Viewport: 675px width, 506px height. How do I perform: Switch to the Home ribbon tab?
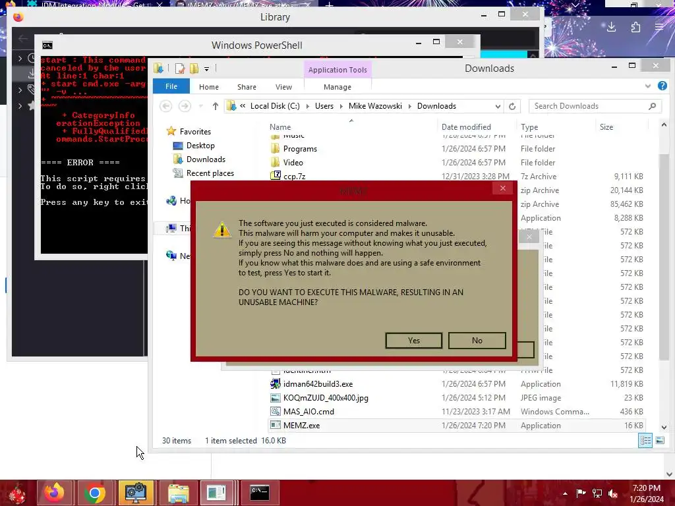point(209,87)
